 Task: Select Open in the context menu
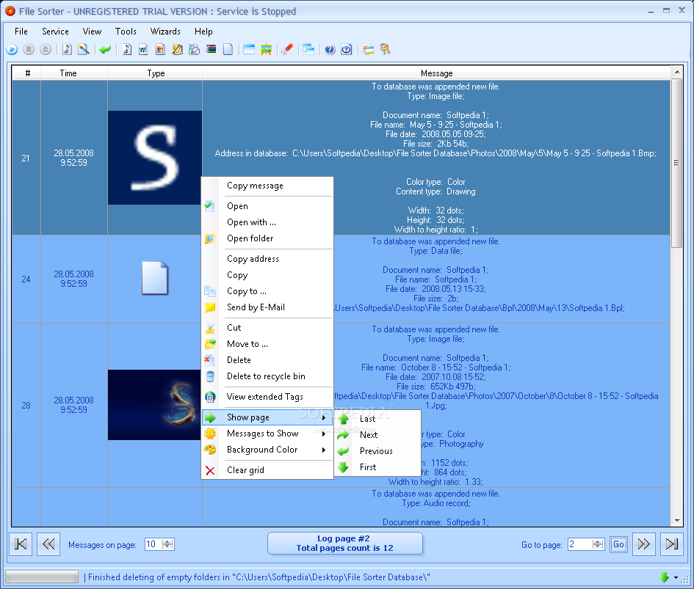tap(267, 206)
